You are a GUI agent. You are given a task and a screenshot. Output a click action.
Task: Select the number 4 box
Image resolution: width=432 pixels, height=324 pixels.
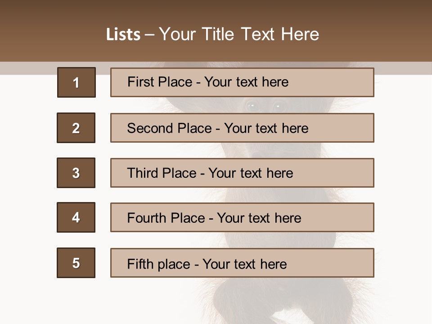[76, 217]
